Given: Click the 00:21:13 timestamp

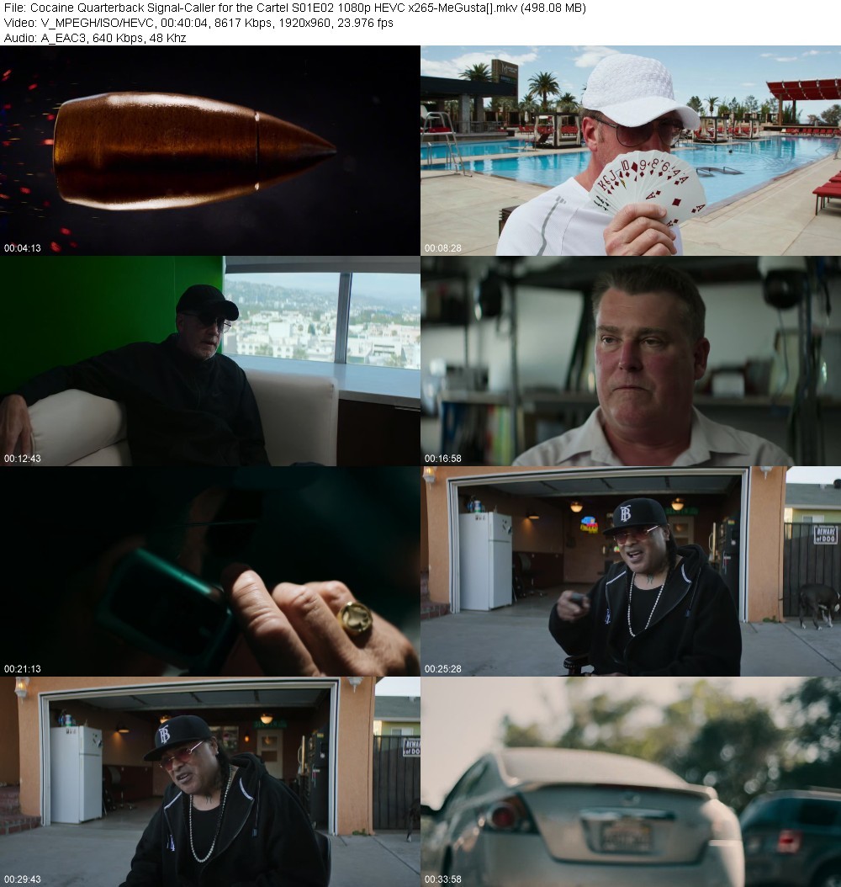Looking at the screenshot, I should [x=23, y=669].
